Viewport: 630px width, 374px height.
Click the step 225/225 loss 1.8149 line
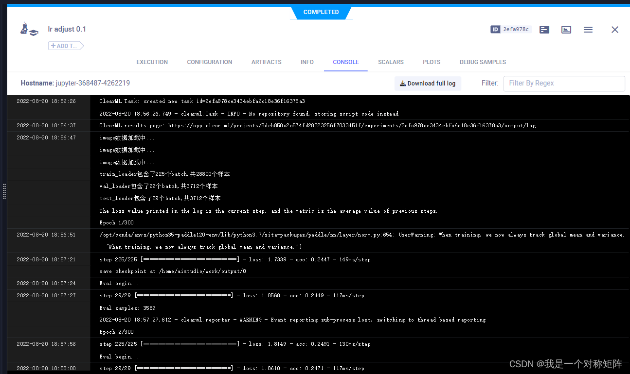pos(235,344)
